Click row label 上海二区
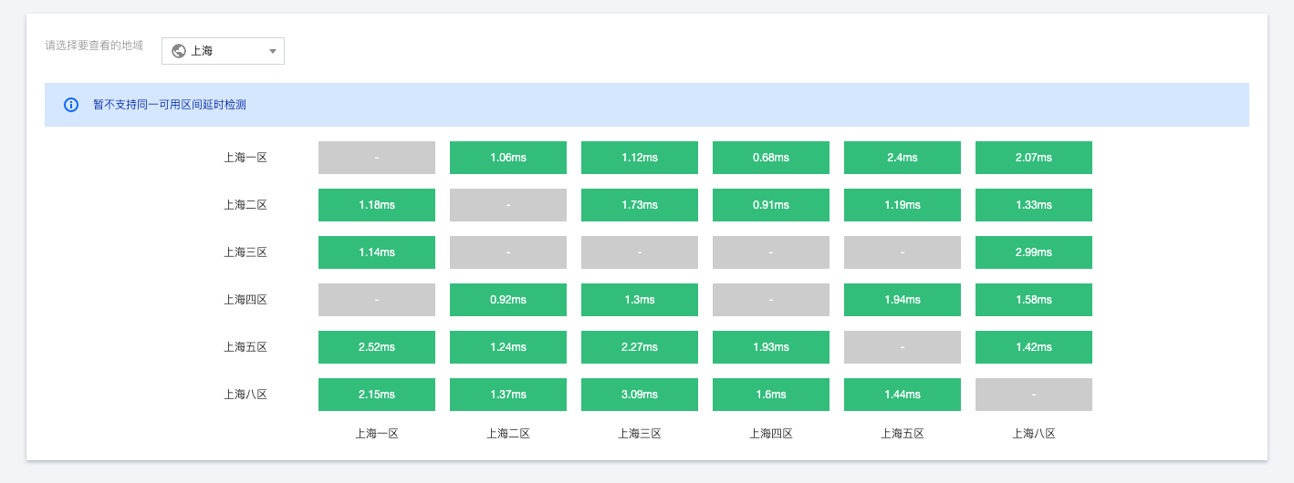Image resolution: width=1294 pixels, height=483 pixels. pyautogui.click(x=245, y=205)
